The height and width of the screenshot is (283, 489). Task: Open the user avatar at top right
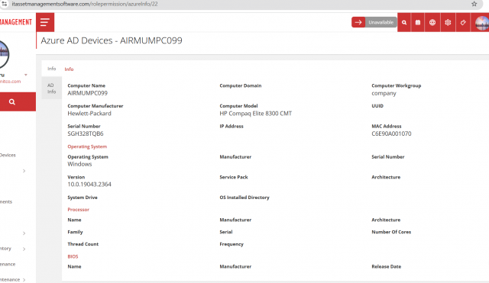[481, 23]
